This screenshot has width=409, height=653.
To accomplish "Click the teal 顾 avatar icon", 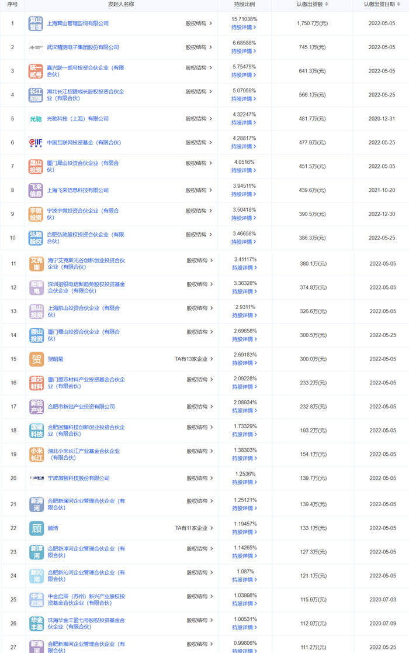I will [36, 528].
